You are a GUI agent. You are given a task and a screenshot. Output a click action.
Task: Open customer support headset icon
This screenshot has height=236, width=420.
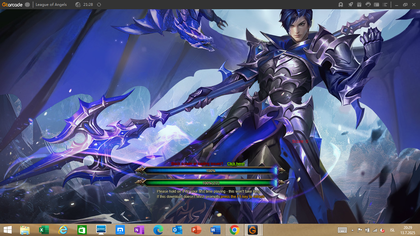point(368,5)
